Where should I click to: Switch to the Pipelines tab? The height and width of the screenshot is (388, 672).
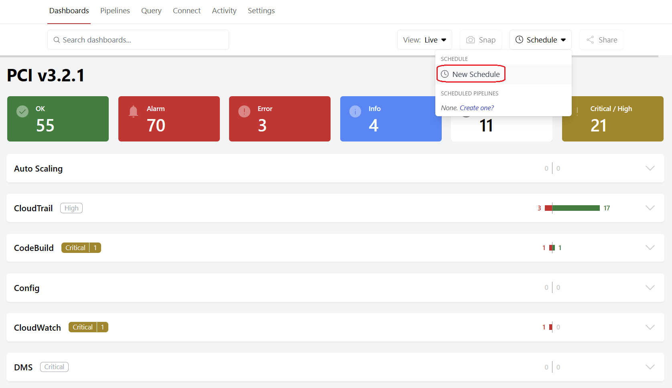point(115,10)
